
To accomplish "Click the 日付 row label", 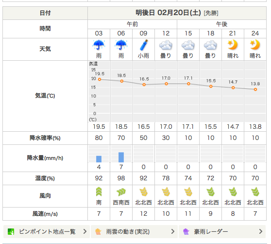I will (45, 13).
